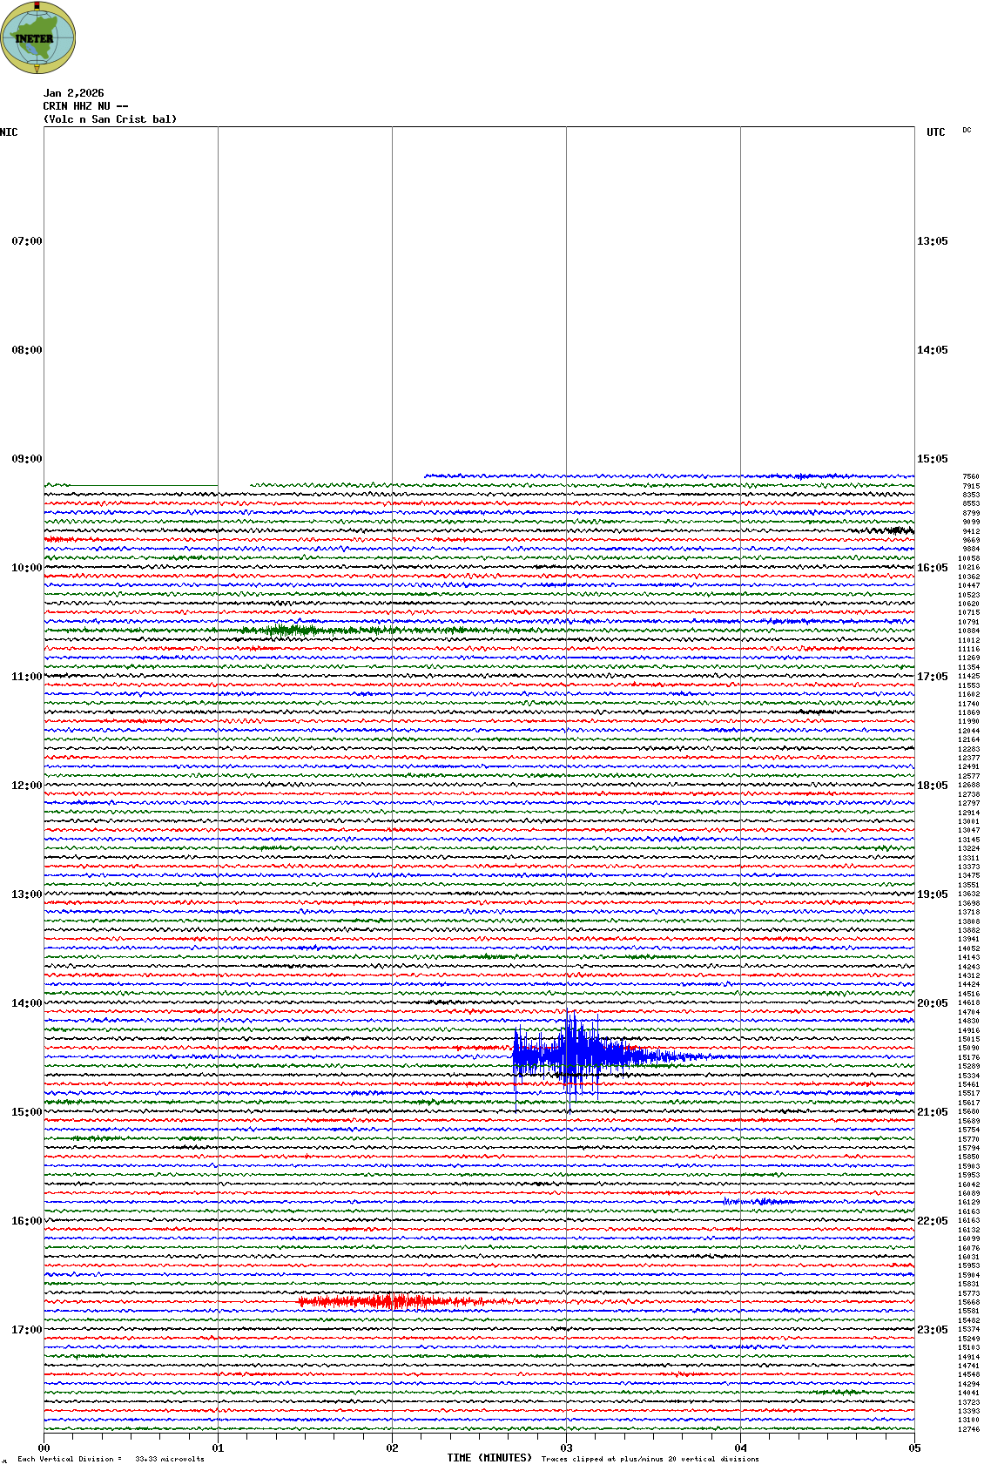Click the Traces clipped footer note

point(650,1459)
